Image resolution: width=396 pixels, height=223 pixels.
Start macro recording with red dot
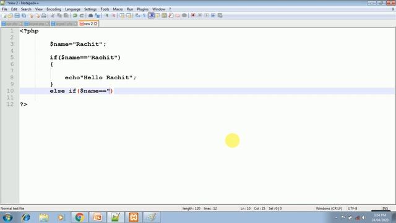pyautogui.click(x=193, y=15)
